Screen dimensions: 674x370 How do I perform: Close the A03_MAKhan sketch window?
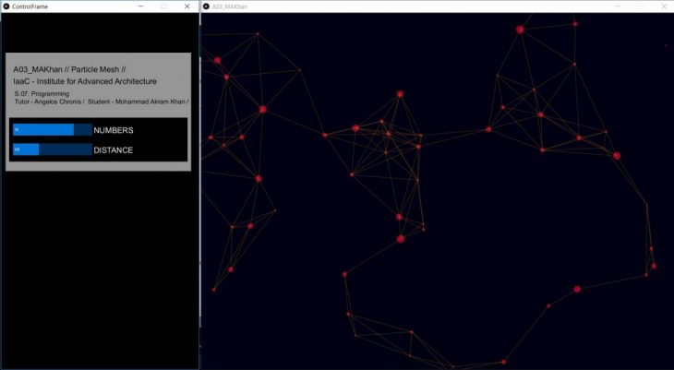(661, 6)
